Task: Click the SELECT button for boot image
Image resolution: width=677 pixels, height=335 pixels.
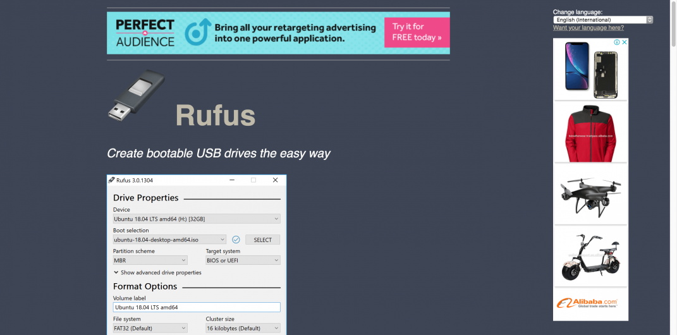Action: [262, 240]
